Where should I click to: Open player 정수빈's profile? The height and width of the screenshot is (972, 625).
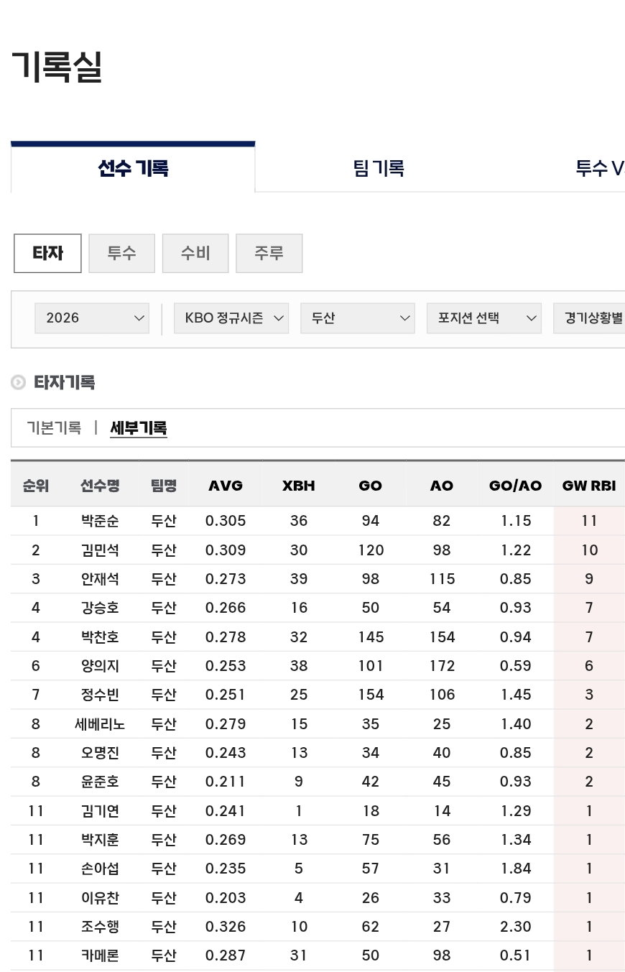(100, 695)
